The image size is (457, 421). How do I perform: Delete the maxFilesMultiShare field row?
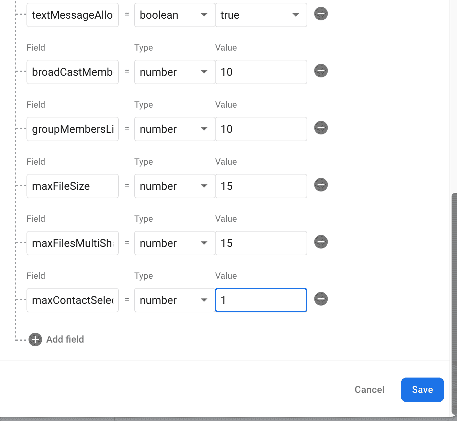pyautogui.click(x=321, y=242)
